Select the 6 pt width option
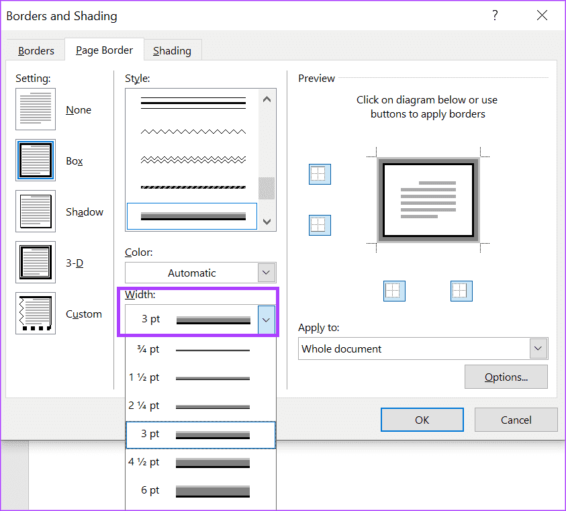This screenshot has width=566, height=511. pos(200,490)
